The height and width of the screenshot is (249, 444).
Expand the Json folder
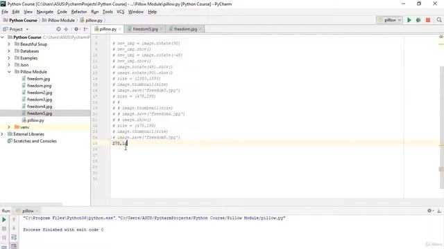click(x=9, y=65)
